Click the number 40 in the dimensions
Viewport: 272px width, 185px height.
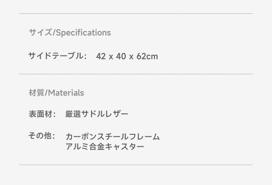[x=121, y=56]
